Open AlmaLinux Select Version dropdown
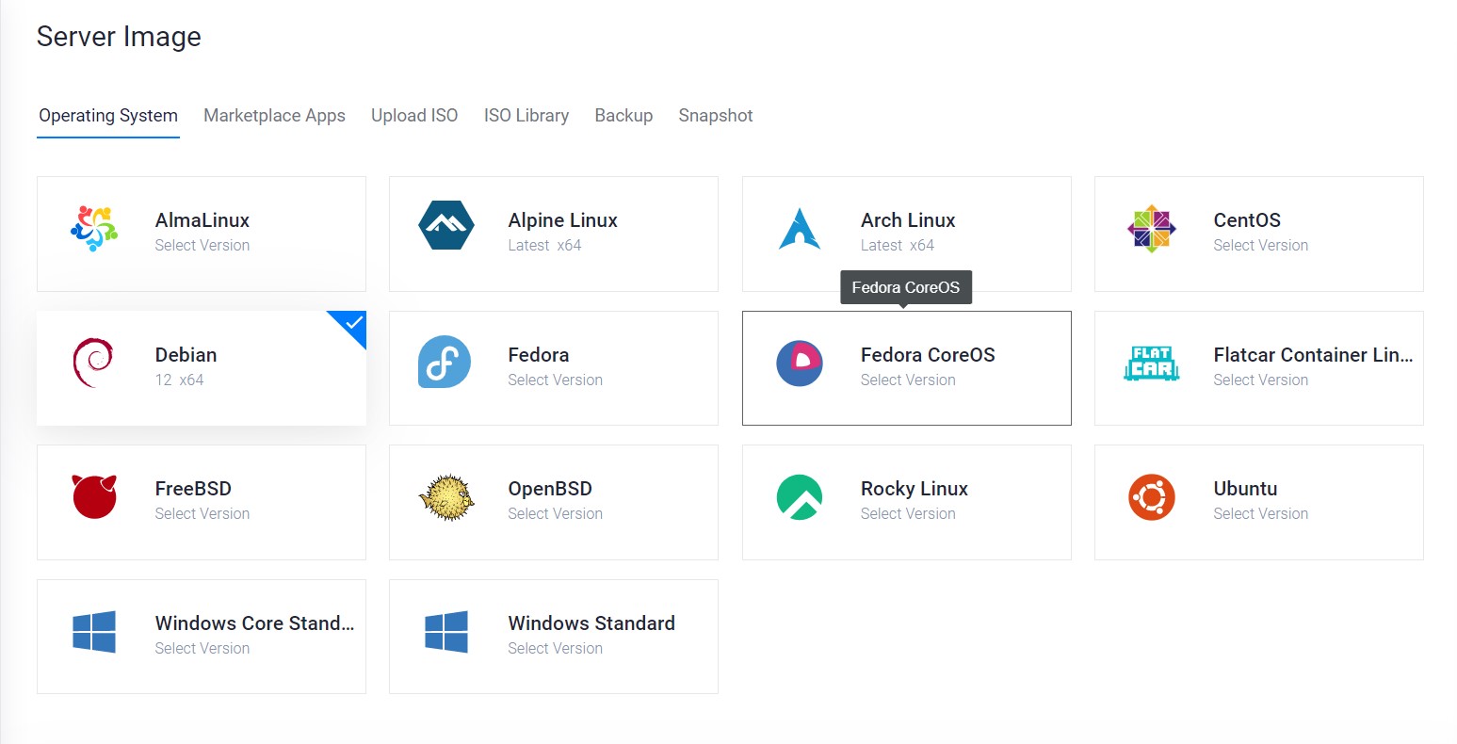1457x744 pixels. (202, 246)
